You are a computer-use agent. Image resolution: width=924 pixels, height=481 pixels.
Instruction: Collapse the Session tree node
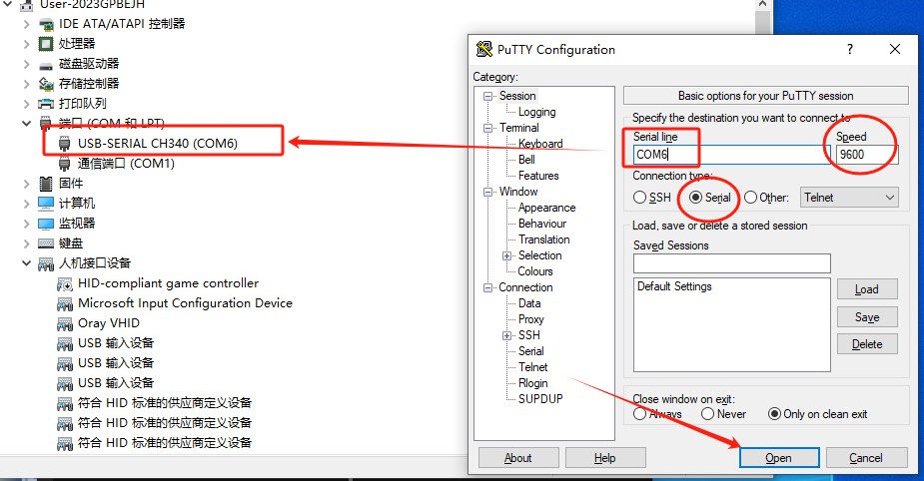pos(487,96)
